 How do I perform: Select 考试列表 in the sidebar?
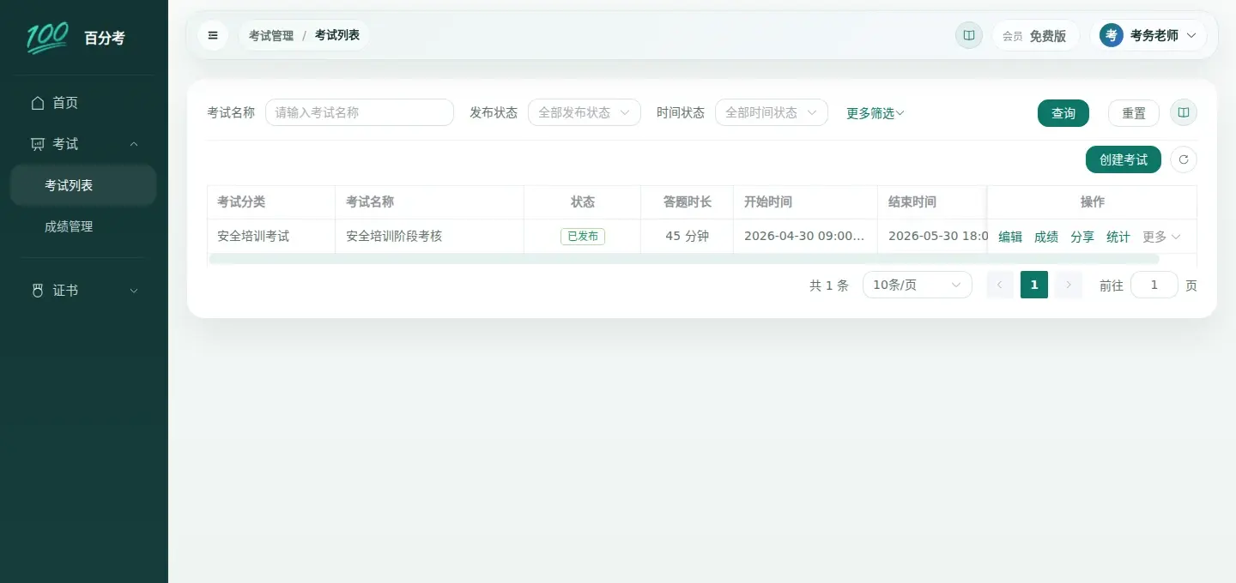(x=83, y=185)
